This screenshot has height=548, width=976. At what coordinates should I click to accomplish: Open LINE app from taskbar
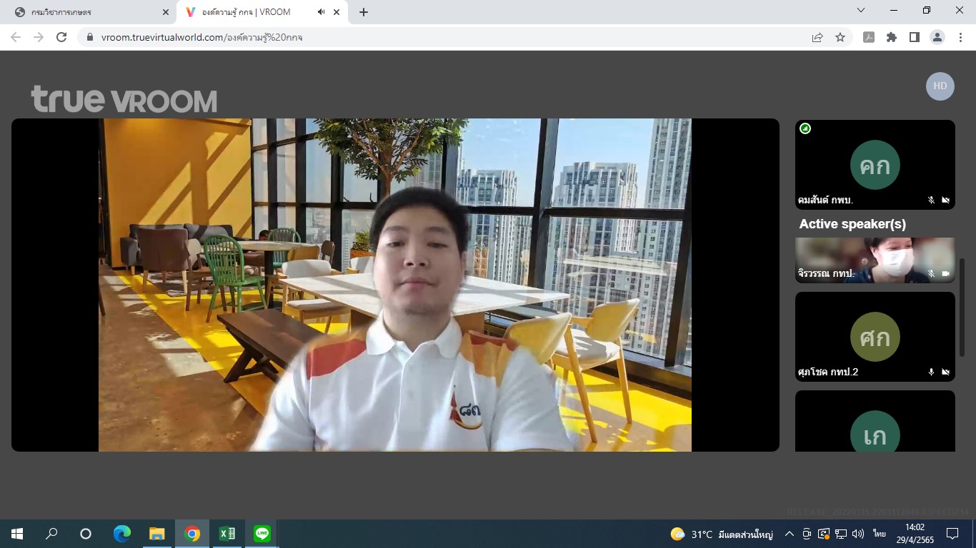(x=262, y=533)
